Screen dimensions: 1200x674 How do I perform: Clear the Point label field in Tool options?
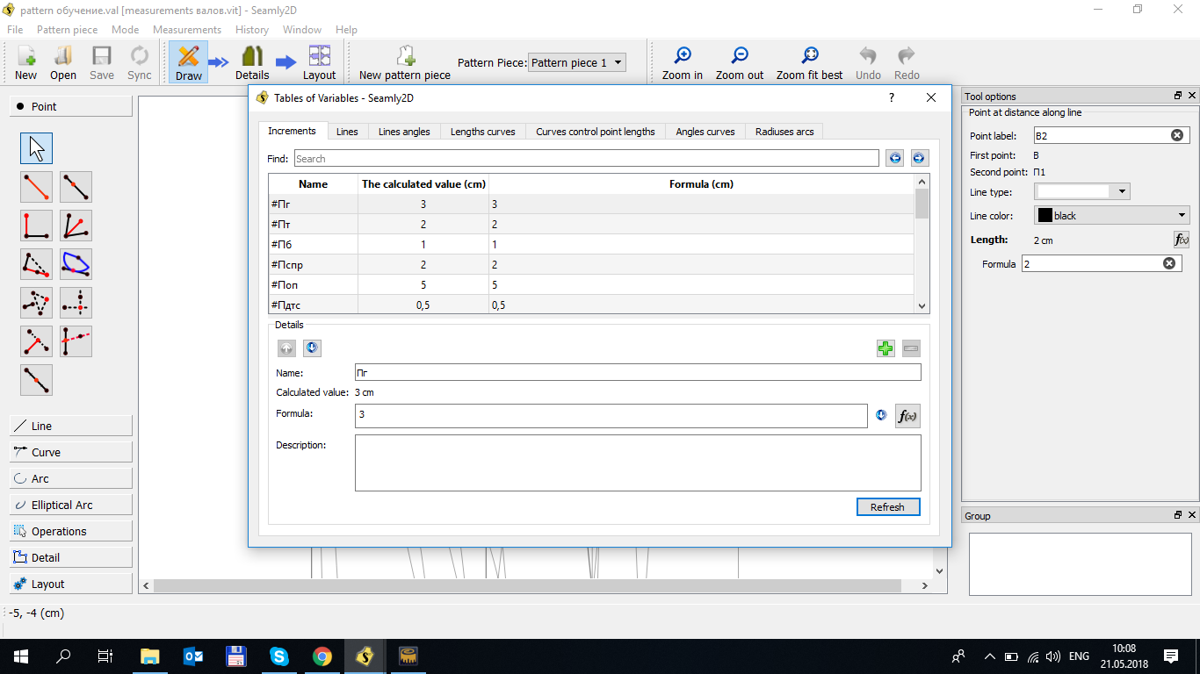[1177, 136]
